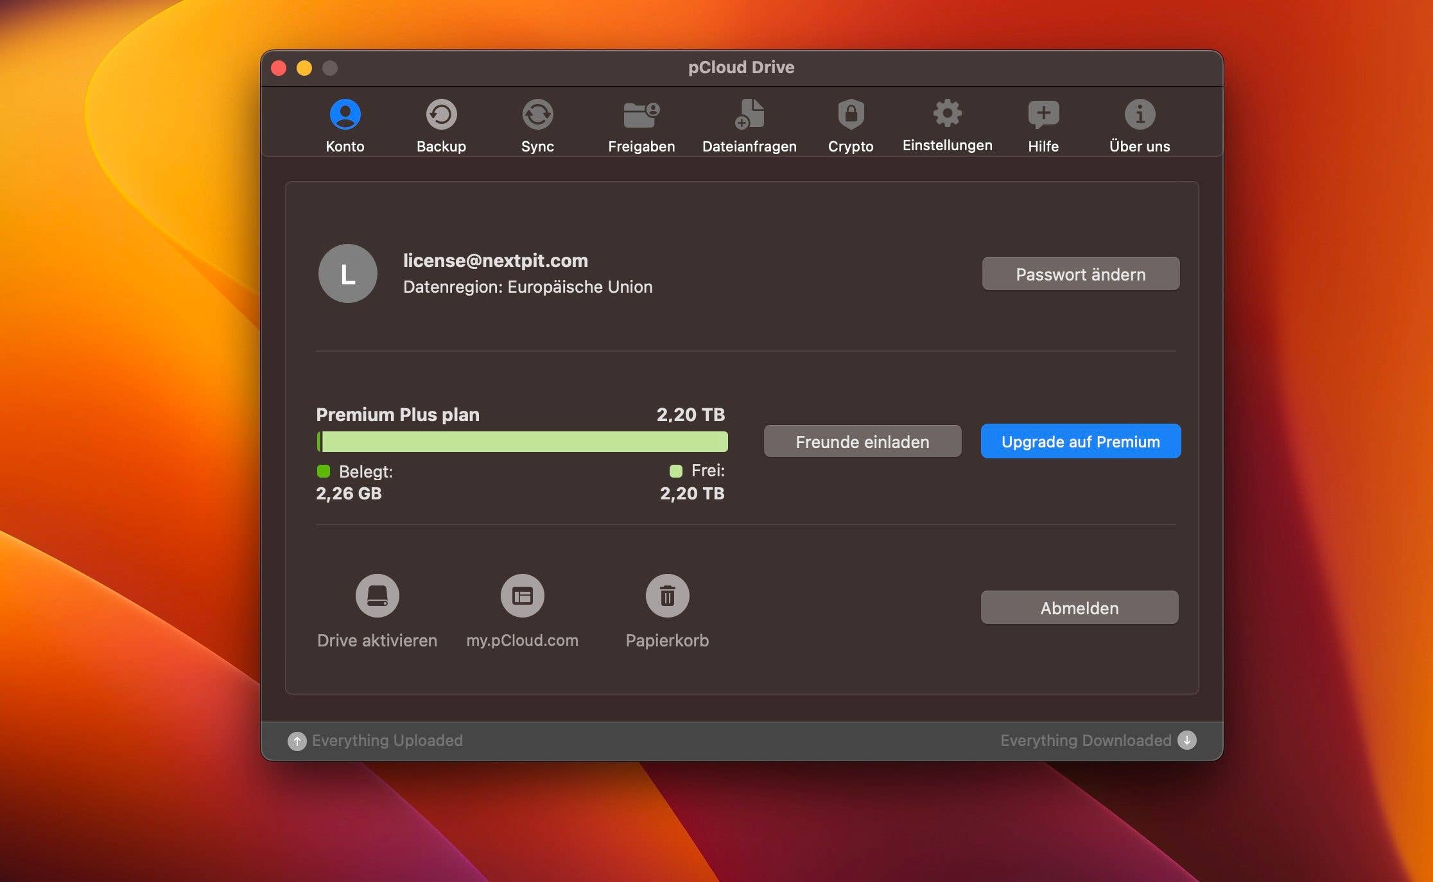The height and width of the screenshot is (882, 1433).
Task: Open the Sync section icon
Action: (538, 114)
